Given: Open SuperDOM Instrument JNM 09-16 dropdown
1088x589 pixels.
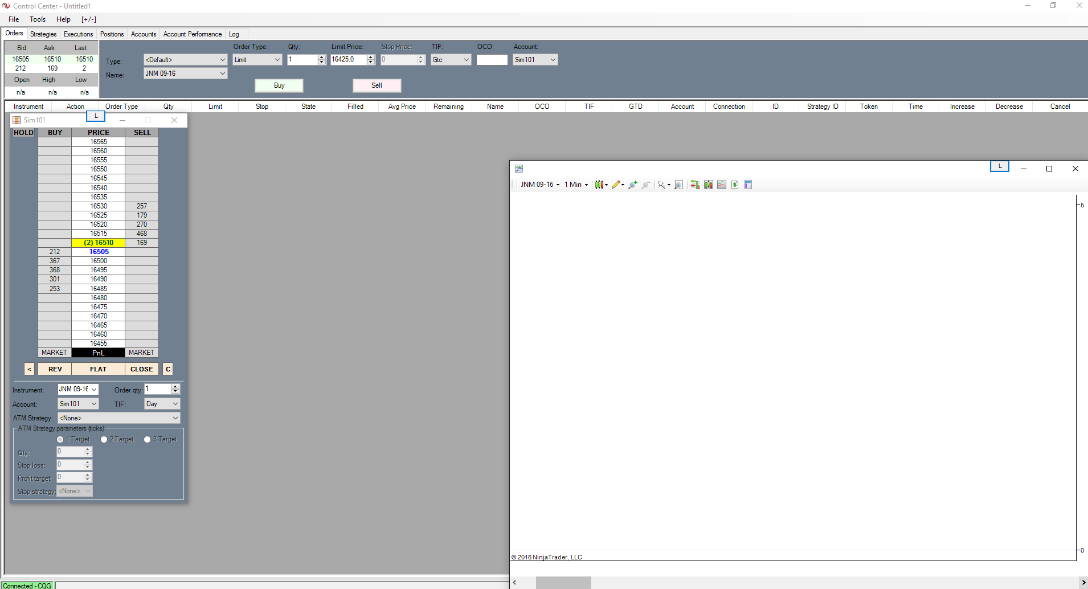Looking at the screenshot, I should pos(78,389).
